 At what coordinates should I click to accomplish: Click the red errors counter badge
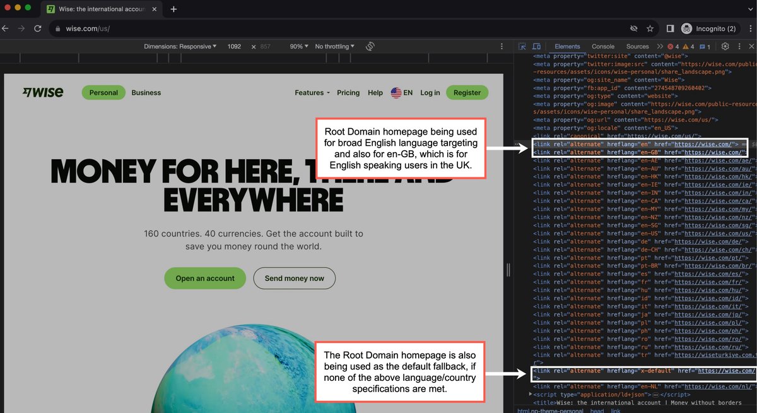pos(674,46)
